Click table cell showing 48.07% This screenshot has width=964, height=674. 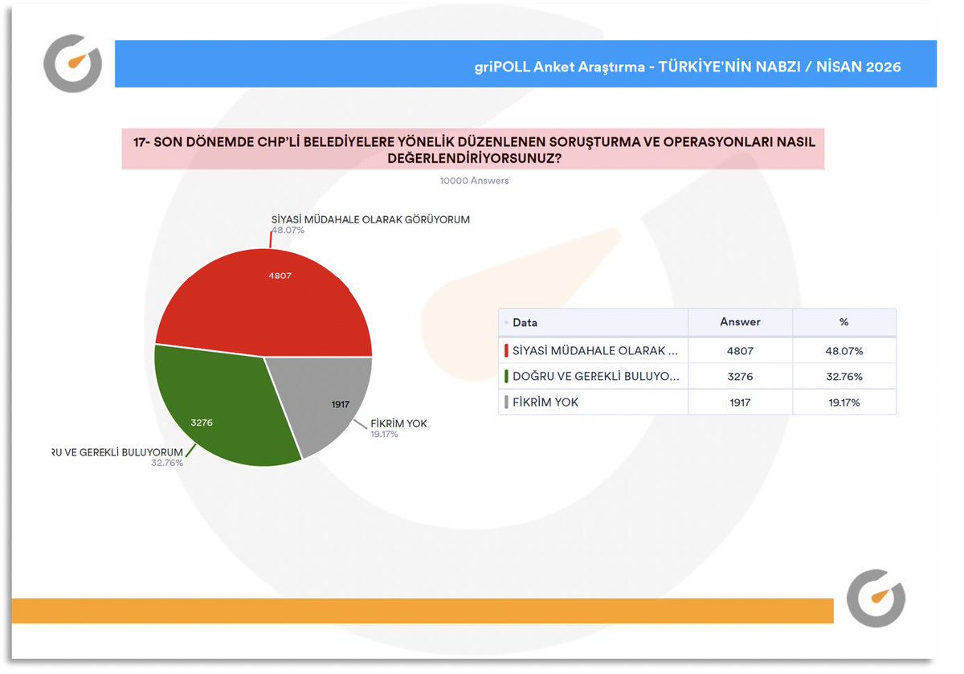[843, 351]
